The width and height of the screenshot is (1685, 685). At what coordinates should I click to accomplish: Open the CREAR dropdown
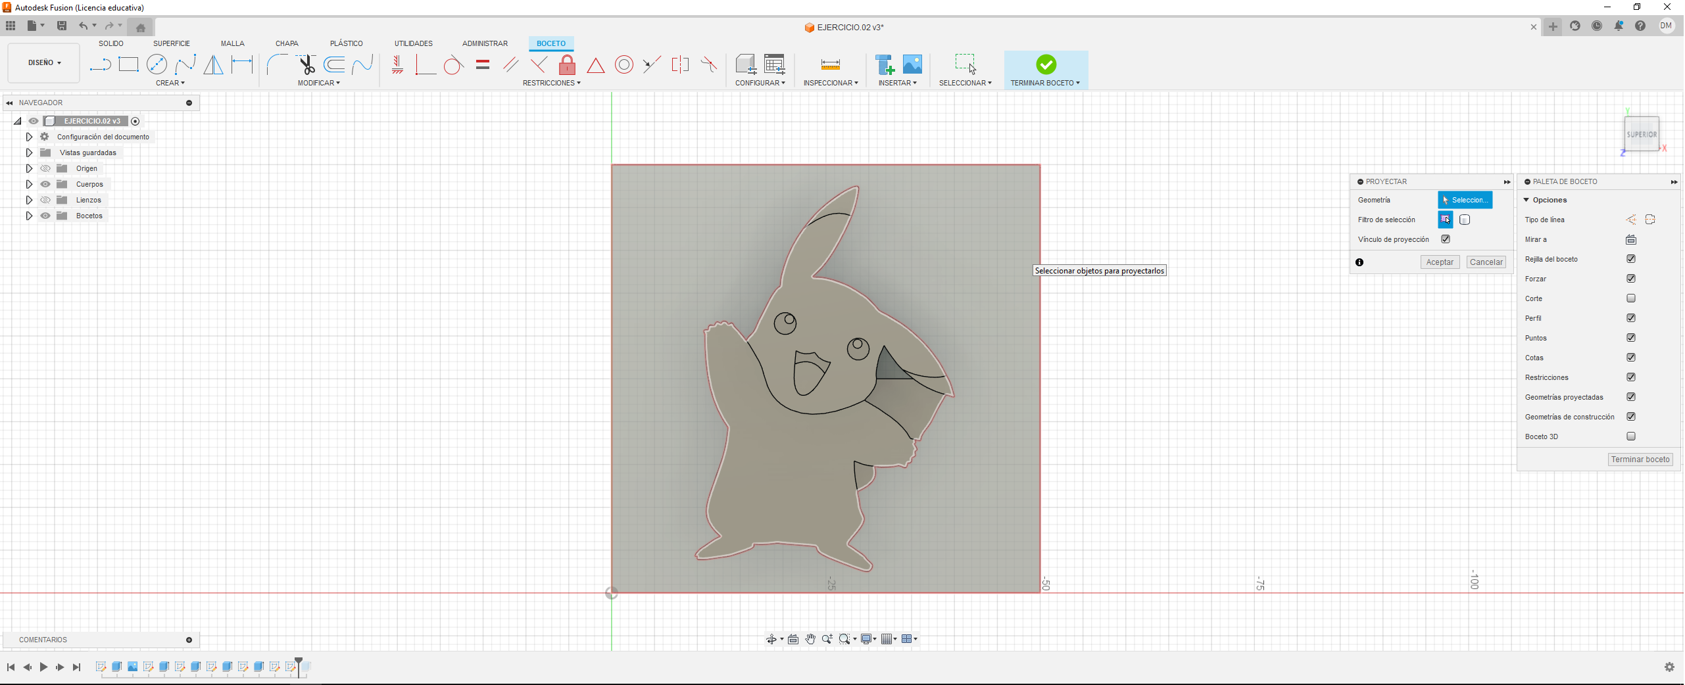[x=170, y=83]
